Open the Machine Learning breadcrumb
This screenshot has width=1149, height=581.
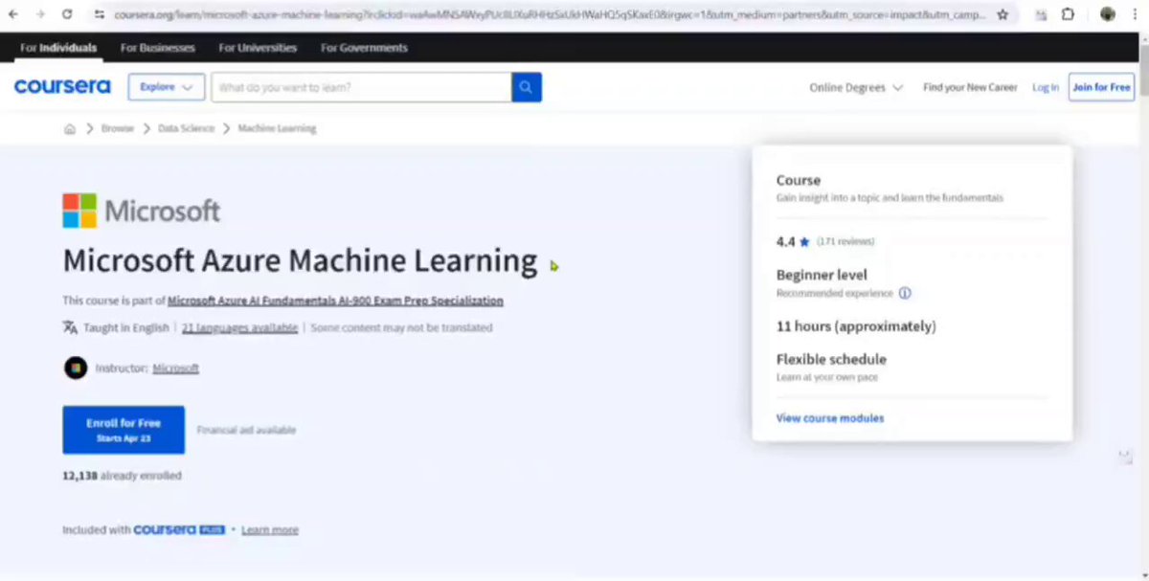[x=277, y=128]
